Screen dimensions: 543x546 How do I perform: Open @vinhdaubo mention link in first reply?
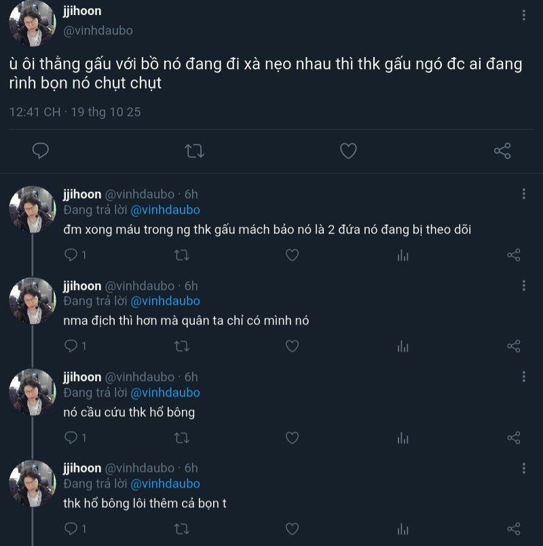[x=165, y=210]
